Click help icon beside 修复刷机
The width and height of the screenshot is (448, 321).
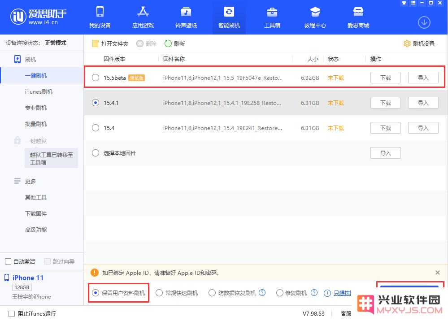[x=314, y=293]
